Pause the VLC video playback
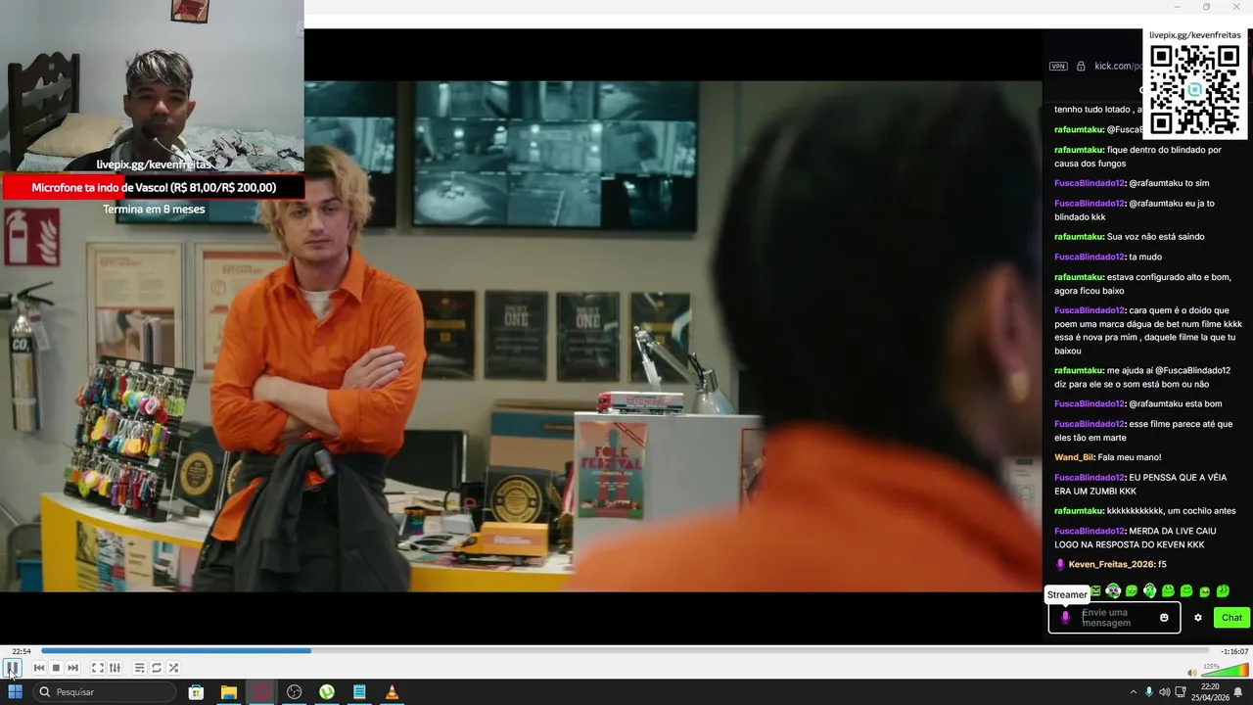The image size is (1253, 705). pyautogui.click(x=12, y=668)
